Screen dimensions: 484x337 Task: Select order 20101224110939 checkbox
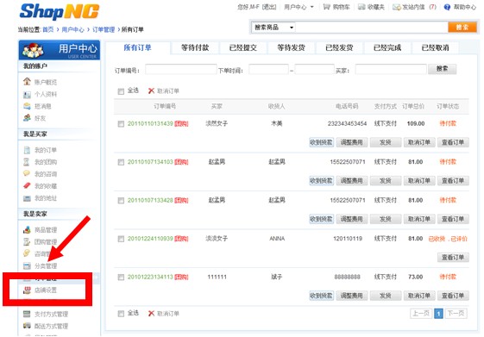(x=121, y=239)
